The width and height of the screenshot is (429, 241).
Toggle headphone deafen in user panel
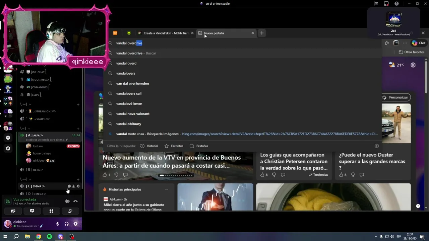click(66, 224)
